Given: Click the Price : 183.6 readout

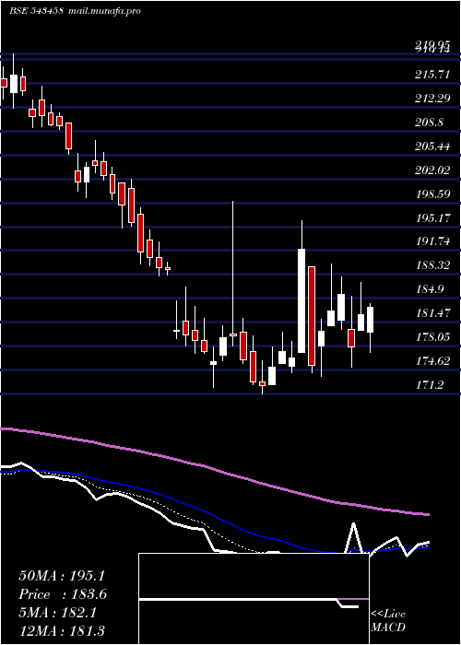Looking at the screenshot, I should click(x=63, y=594).
